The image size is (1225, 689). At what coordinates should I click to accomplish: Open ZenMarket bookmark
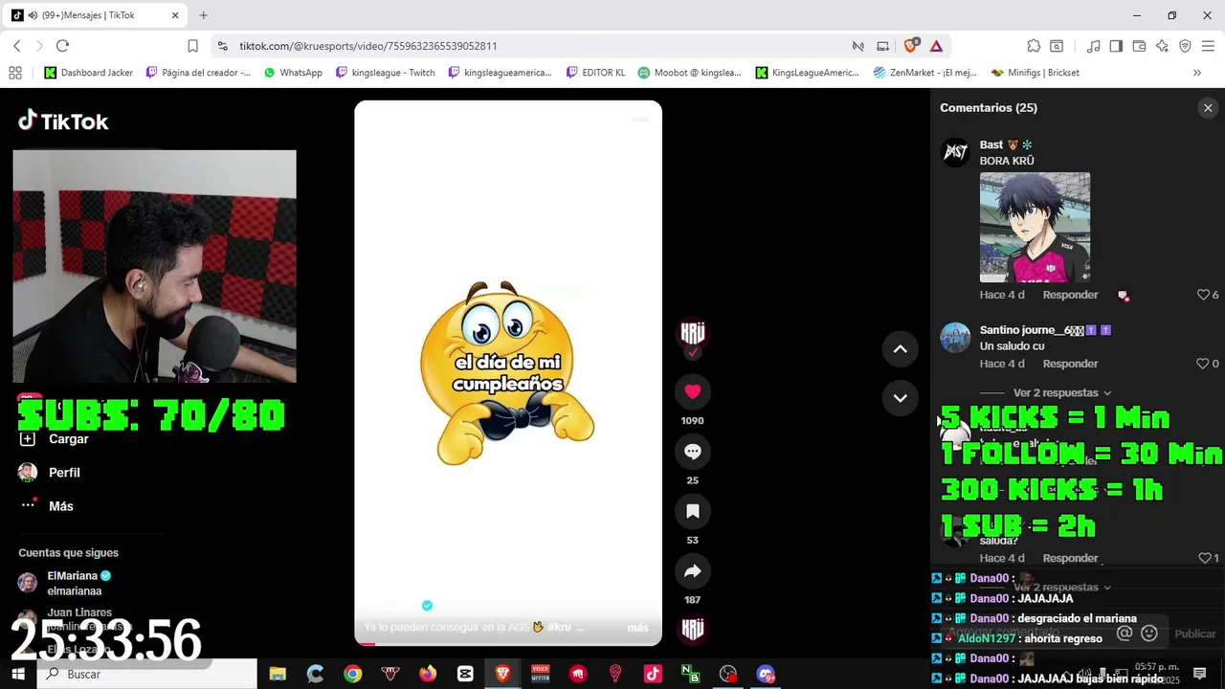[924, 73]
